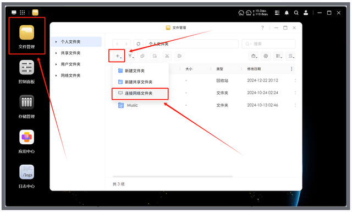The height and width of the screenshot is (212, 352).
Task: Open the view mode list dropdown
Action: point(278,56)
